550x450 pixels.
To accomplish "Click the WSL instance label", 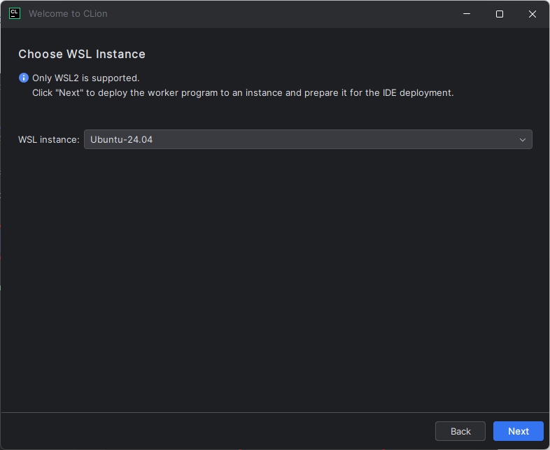I will (49, 139).
